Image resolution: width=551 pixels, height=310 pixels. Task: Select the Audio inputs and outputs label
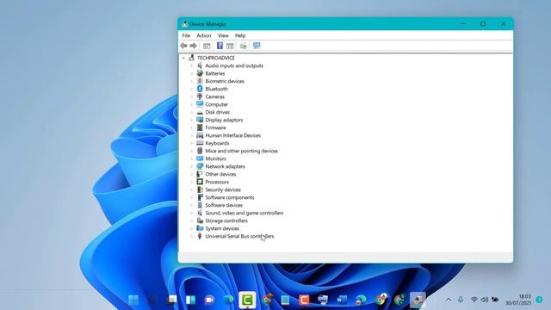tap(234, 65)
